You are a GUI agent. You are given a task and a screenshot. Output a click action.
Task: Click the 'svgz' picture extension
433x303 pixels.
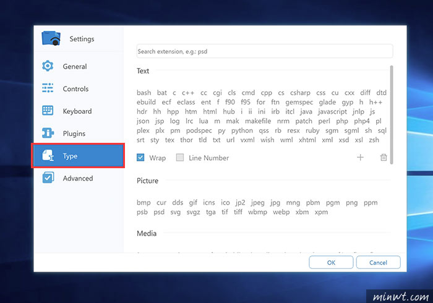tap(193, 213)
